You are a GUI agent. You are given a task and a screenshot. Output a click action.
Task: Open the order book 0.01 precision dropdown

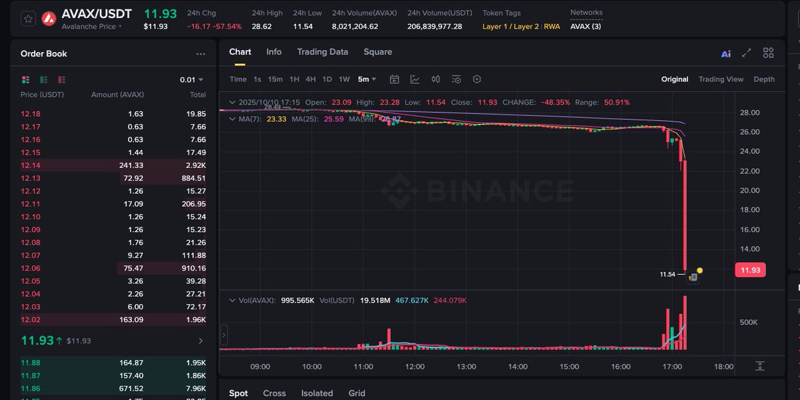coord(192,79)
